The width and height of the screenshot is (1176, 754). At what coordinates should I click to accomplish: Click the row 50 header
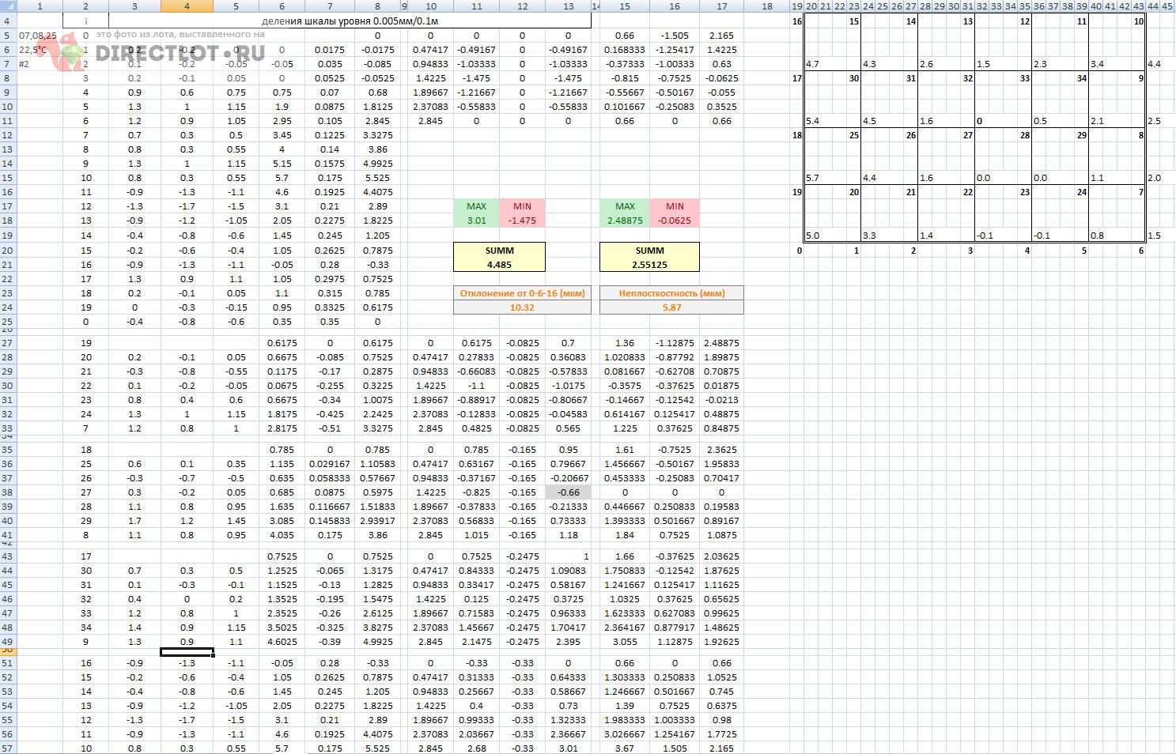click(x=7, y=650)
